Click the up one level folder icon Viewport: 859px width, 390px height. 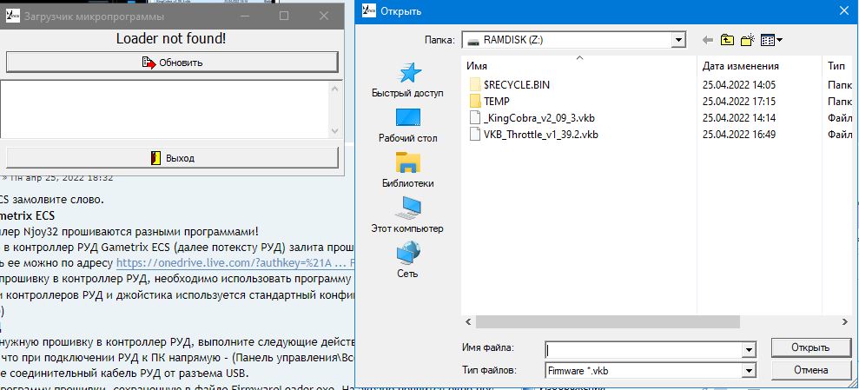726,40
